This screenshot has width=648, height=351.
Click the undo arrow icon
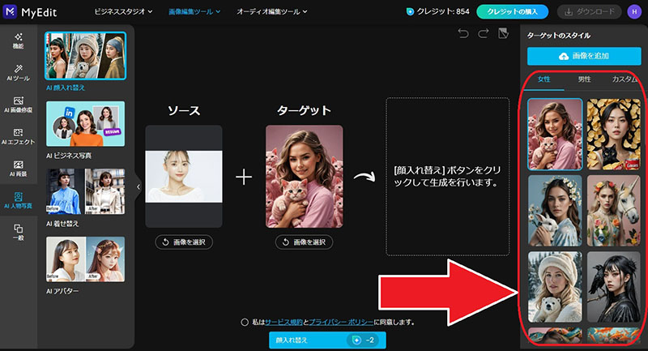tap(463, 33)
